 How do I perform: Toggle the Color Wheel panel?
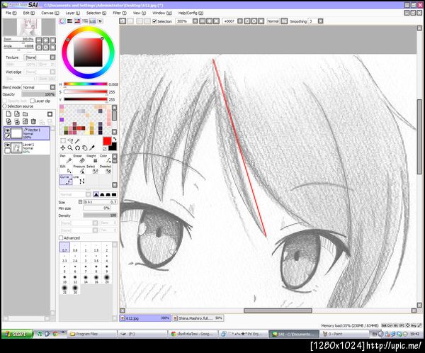click(x=62, y=21)
